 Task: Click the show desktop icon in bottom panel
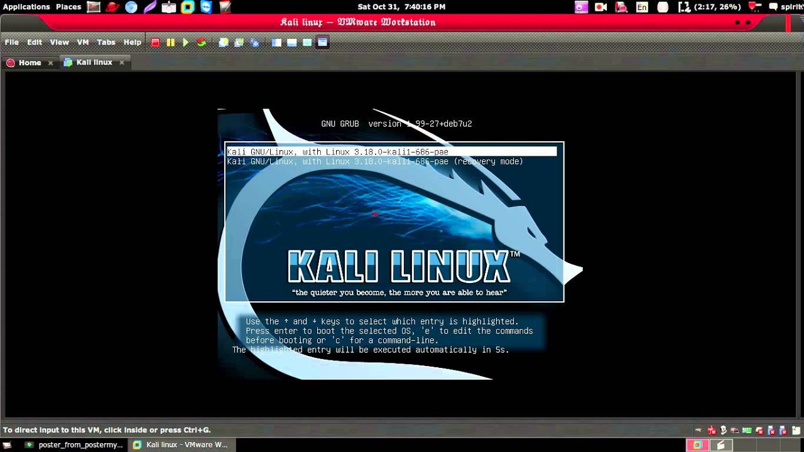(8, 444)
